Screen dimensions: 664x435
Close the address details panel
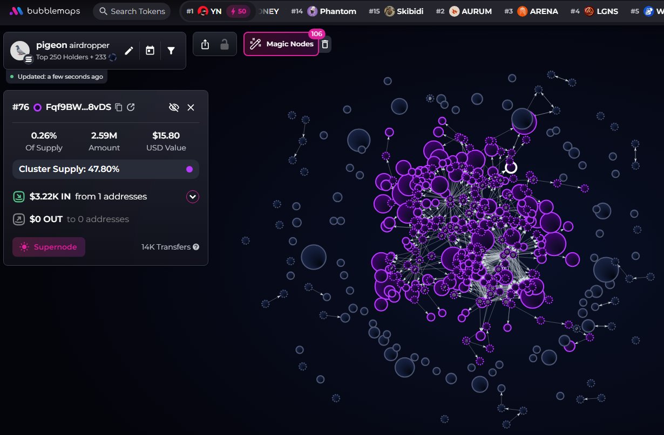tap(191, 107)
